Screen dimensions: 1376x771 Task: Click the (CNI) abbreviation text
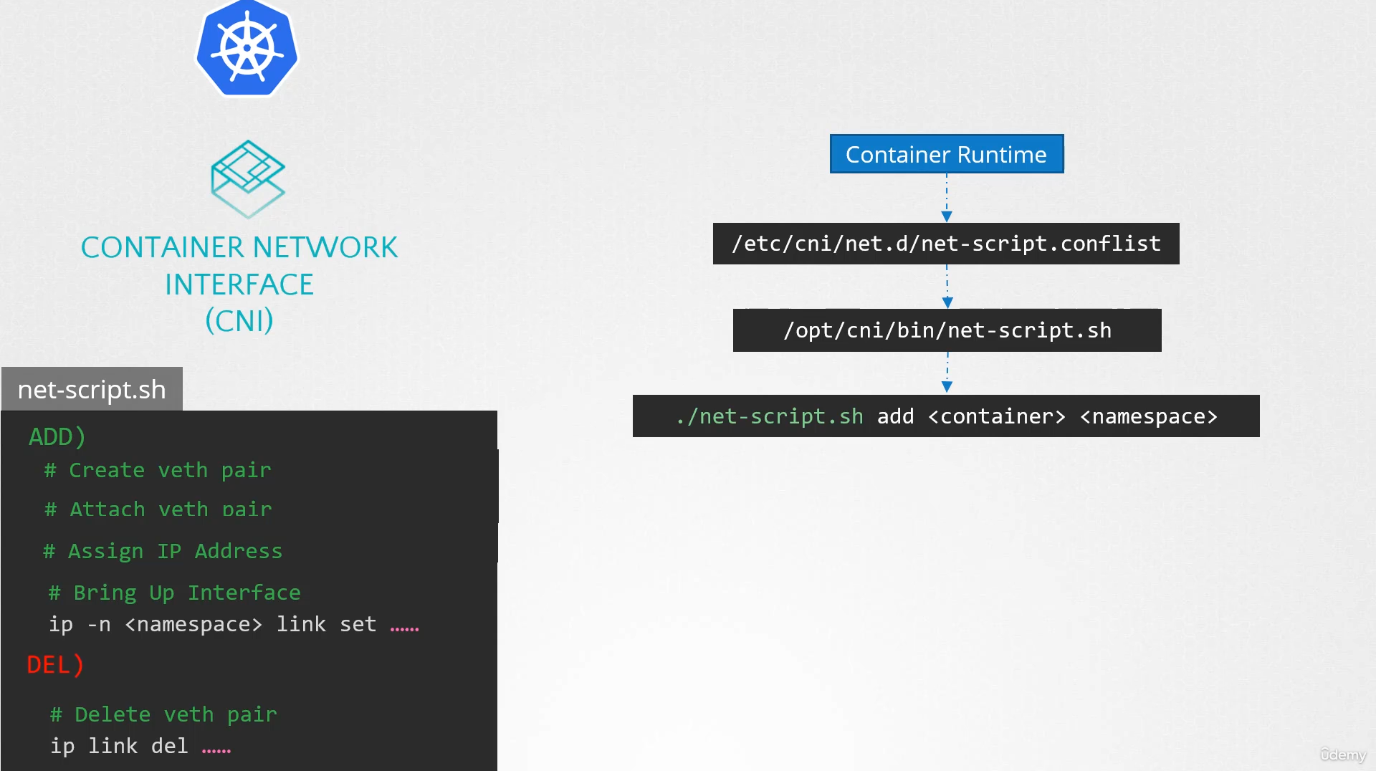239,320
